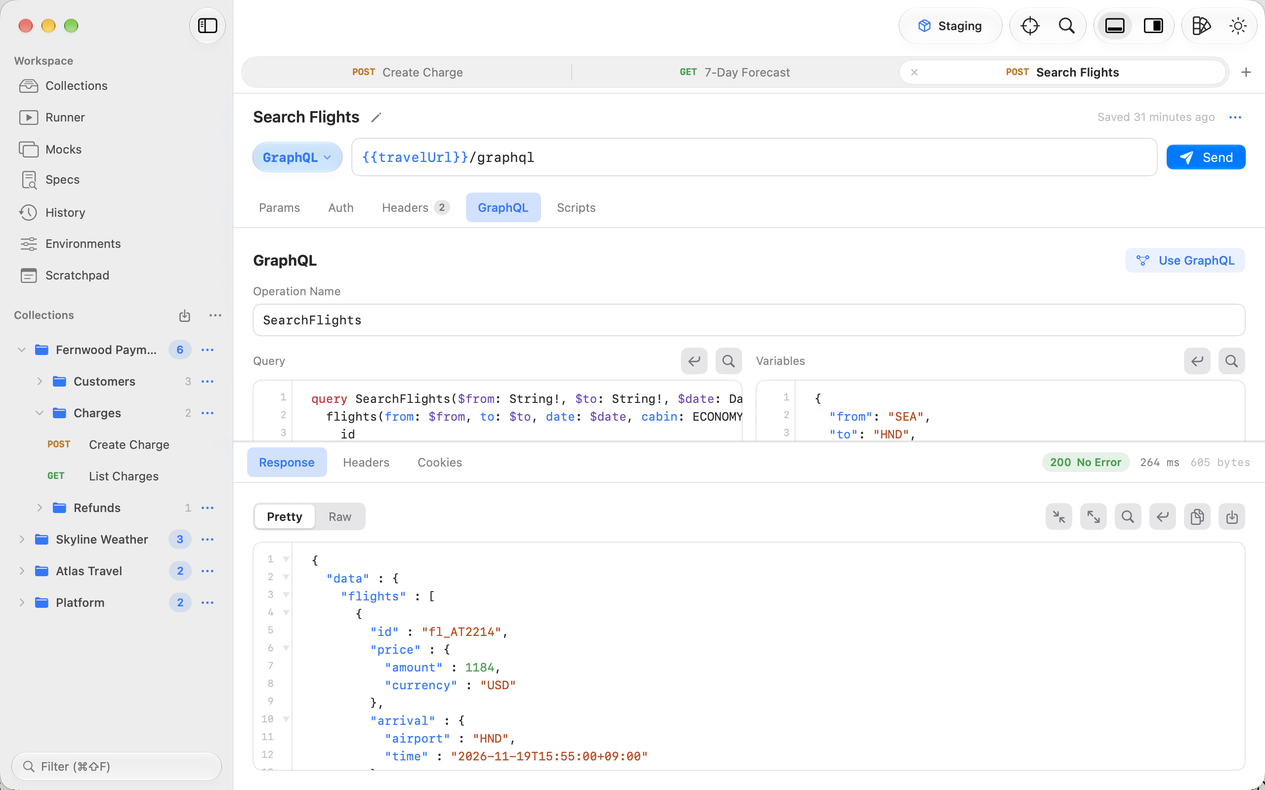
Task: Add a new request tab
Action: coord(1246,72)
